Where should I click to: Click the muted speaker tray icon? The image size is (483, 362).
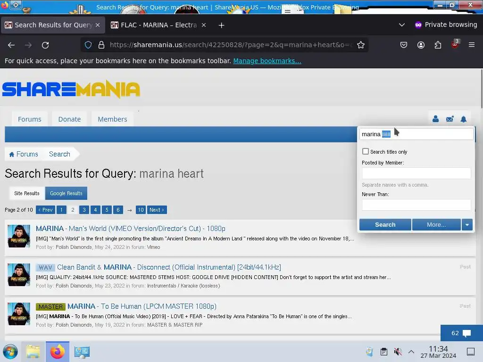398,352
